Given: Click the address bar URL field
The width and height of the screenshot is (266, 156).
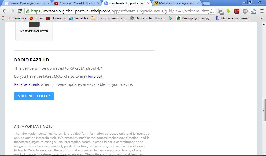Looking at the screenshot, I should [119, 11].
